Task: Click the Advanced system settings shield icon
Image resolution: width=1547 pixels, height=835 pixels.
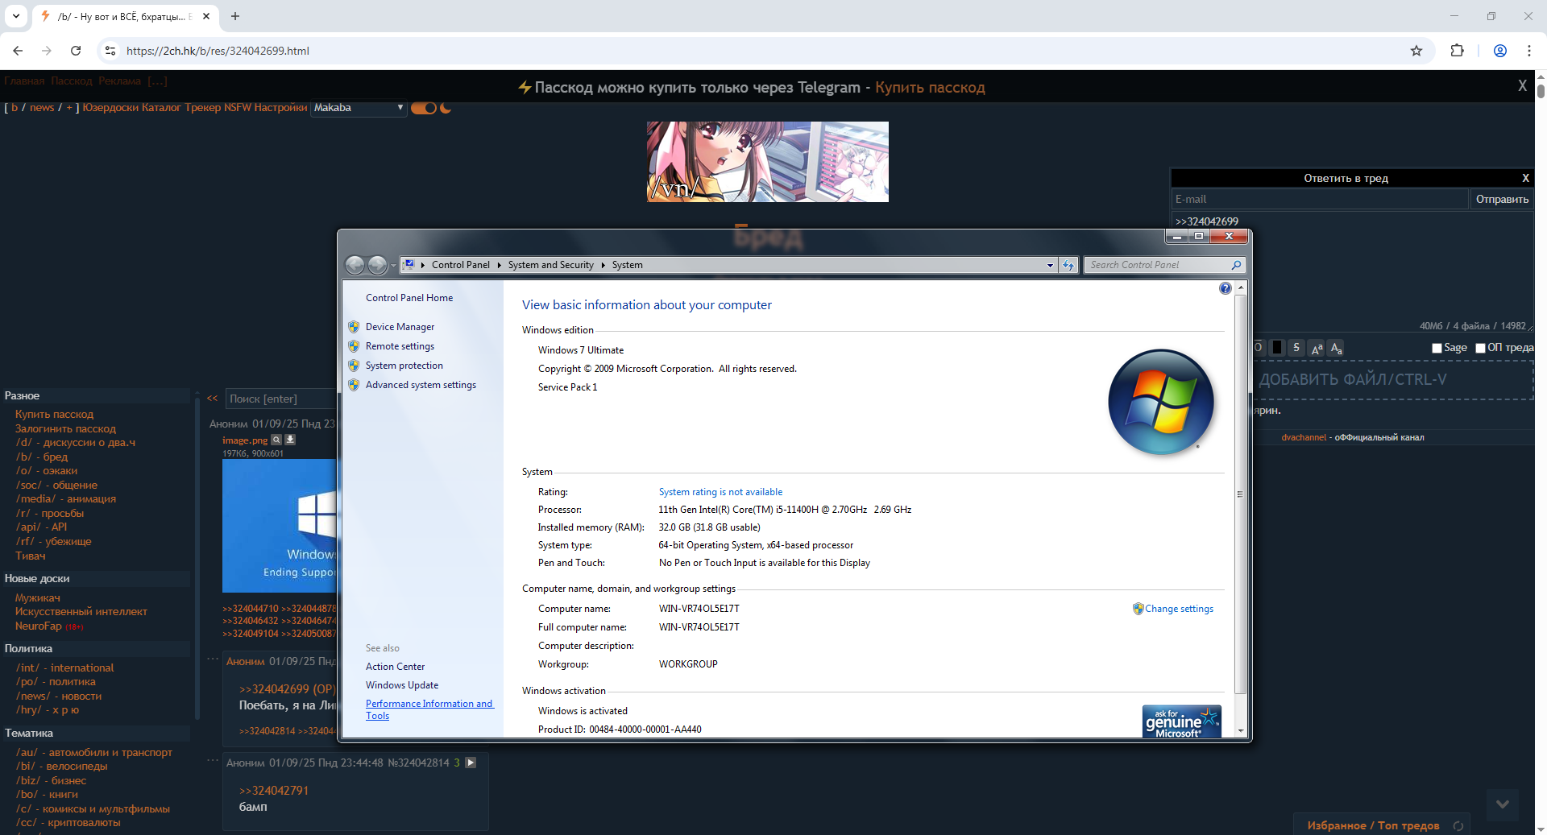Action: (354, 385)
